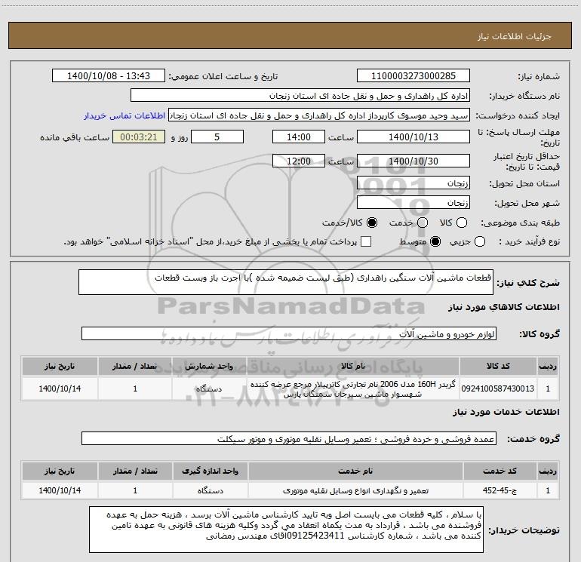The image size is (581, 562).
Task: Click the service code چ-45-452
Action: (x=500, y=490)
